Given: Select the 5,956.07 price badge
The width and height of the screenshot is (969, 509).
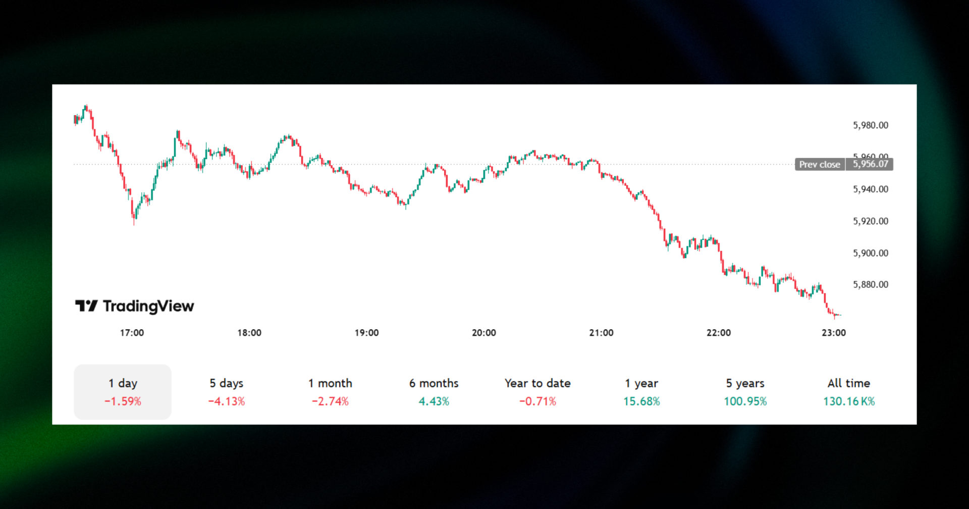Looking at the screenshot, I should [869, 165].
